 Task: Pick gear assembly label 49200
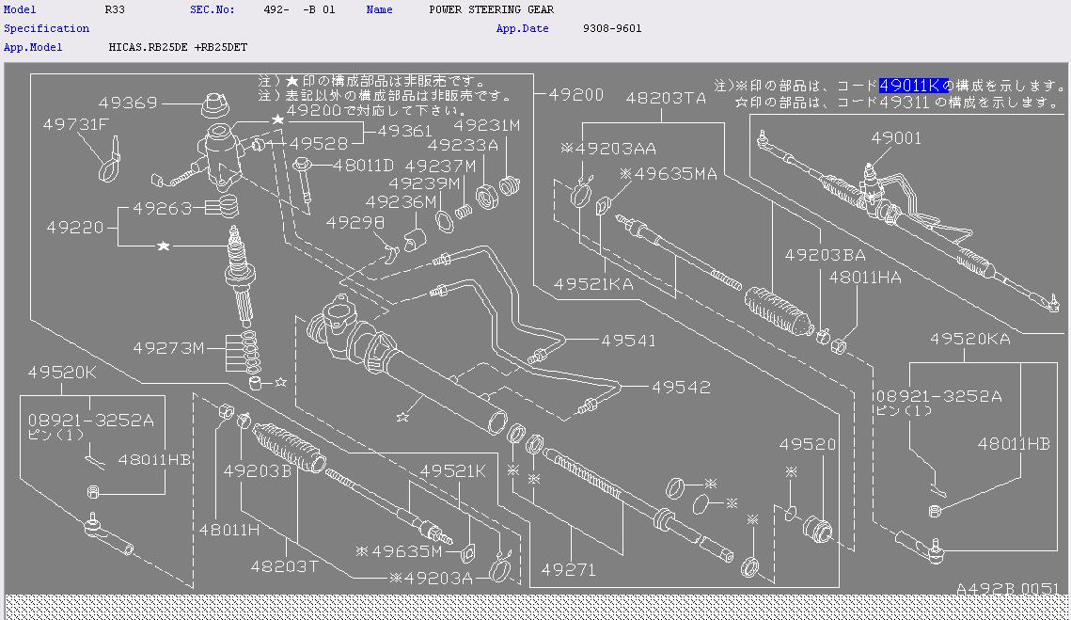pos(575,95)
